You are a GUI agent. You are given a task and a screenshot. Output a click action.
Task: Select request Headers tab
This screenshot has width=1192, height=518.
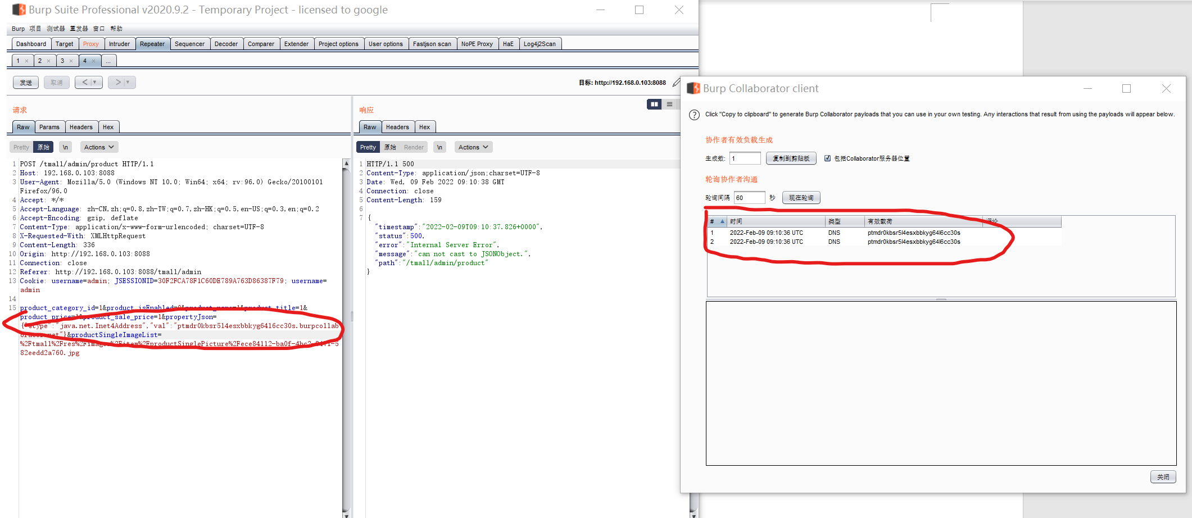(x=81, y=127)
